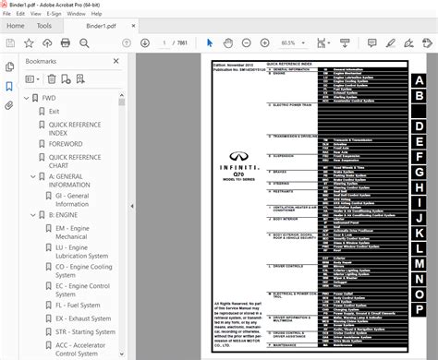Print the document

[66, 43]
